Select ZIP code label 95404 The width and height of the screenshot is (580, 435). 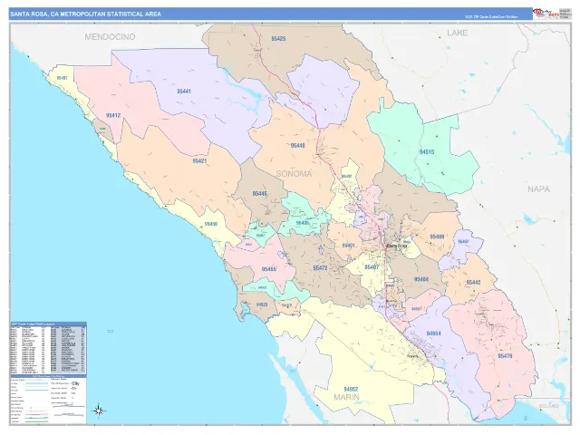pos(420,279)
